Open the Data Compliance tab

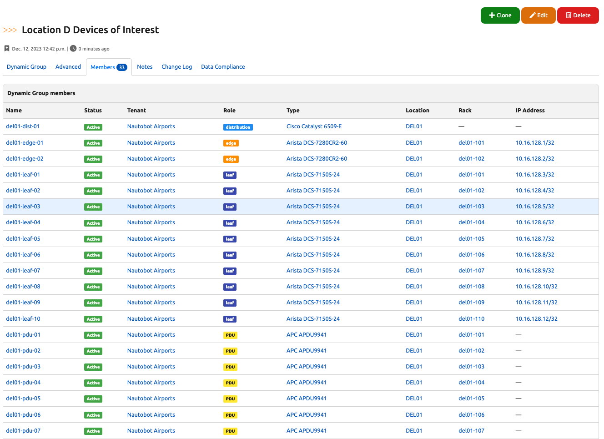tap(223, 67)
